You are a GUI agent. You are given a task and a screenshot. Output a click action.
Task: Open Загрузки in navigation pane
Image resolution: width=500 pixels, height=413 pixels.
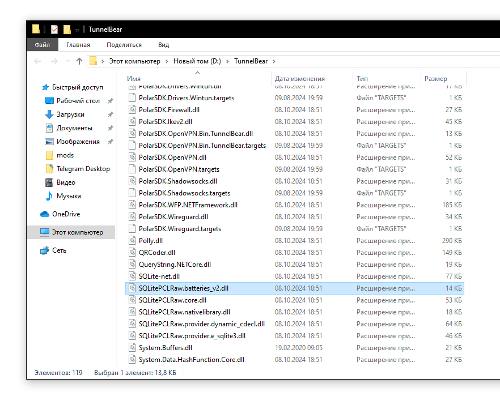(x=70, y=114)
